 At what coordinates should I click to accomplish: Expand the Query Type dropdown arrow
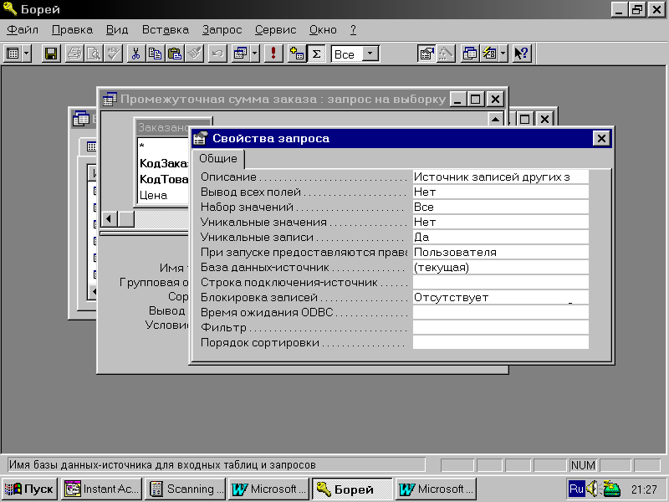tap(255, 54)
